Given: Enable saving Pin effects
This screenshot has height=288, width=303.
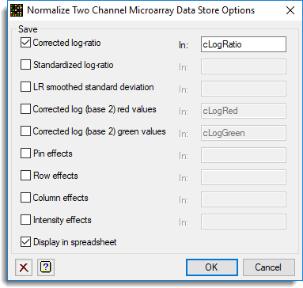Looking at the screenshot, I should point(25,153).
